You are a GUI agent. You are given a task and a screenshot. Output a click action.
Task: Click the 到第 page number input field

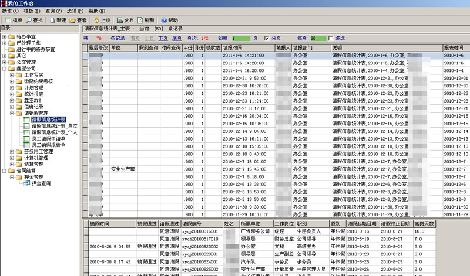click(x=241, y=38)
